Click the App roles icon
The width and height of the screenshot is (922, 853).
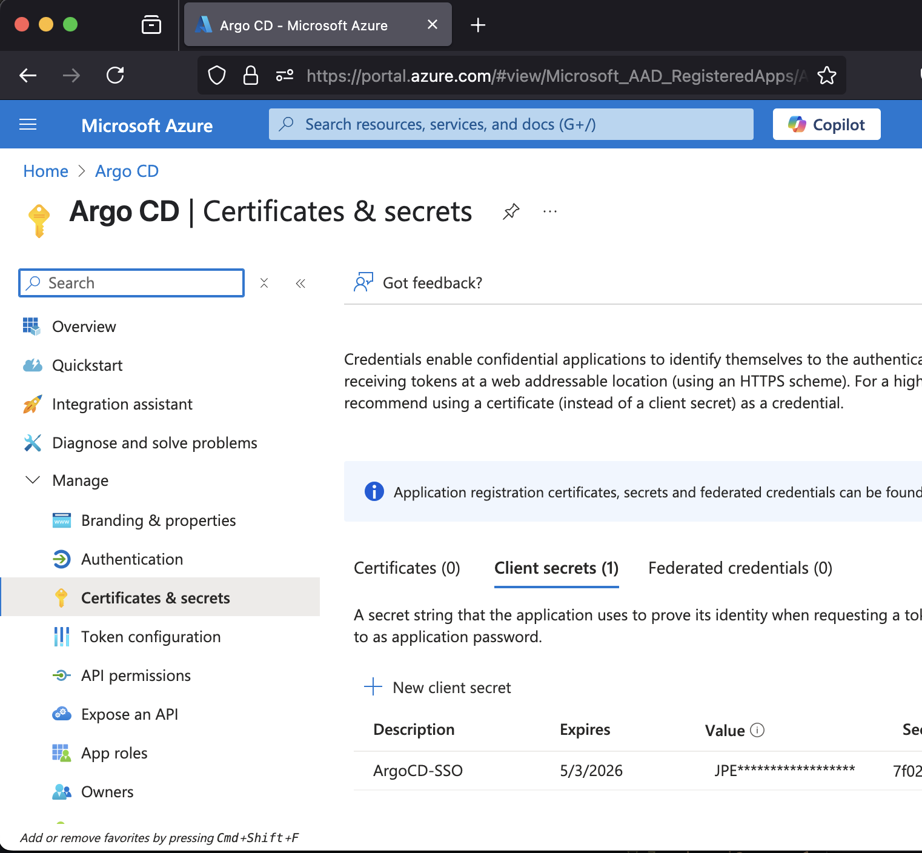[x=61, y=753]
